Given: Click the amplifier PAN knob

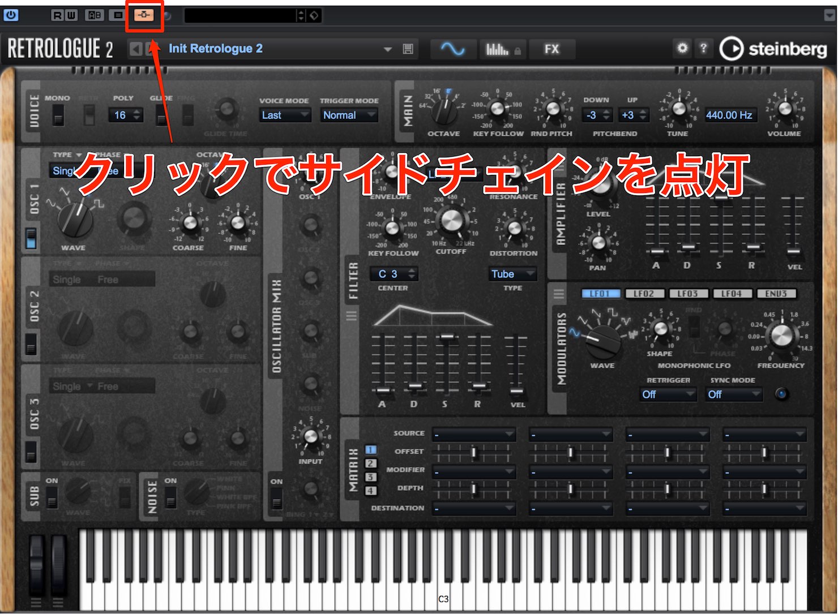Looking at the screenshot, I should (598, 243).
